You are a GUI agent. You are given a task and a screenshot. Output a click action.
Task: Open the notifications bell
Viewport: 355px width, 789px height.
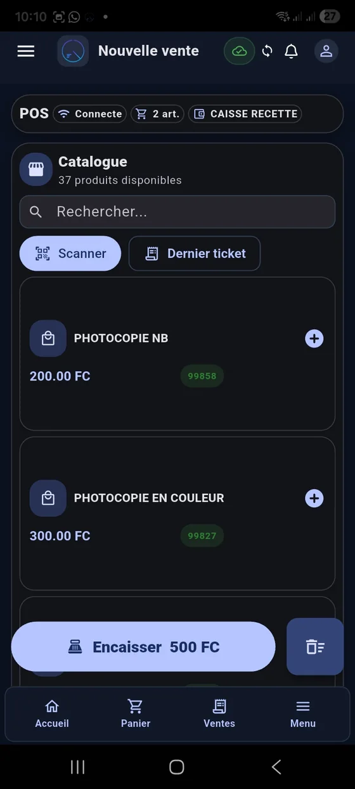point(291,51)
